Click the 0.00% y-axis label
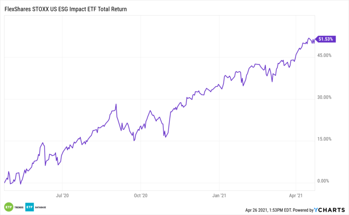Image resolution: width=349 pixels, height=215 pixels. (325, 181)
